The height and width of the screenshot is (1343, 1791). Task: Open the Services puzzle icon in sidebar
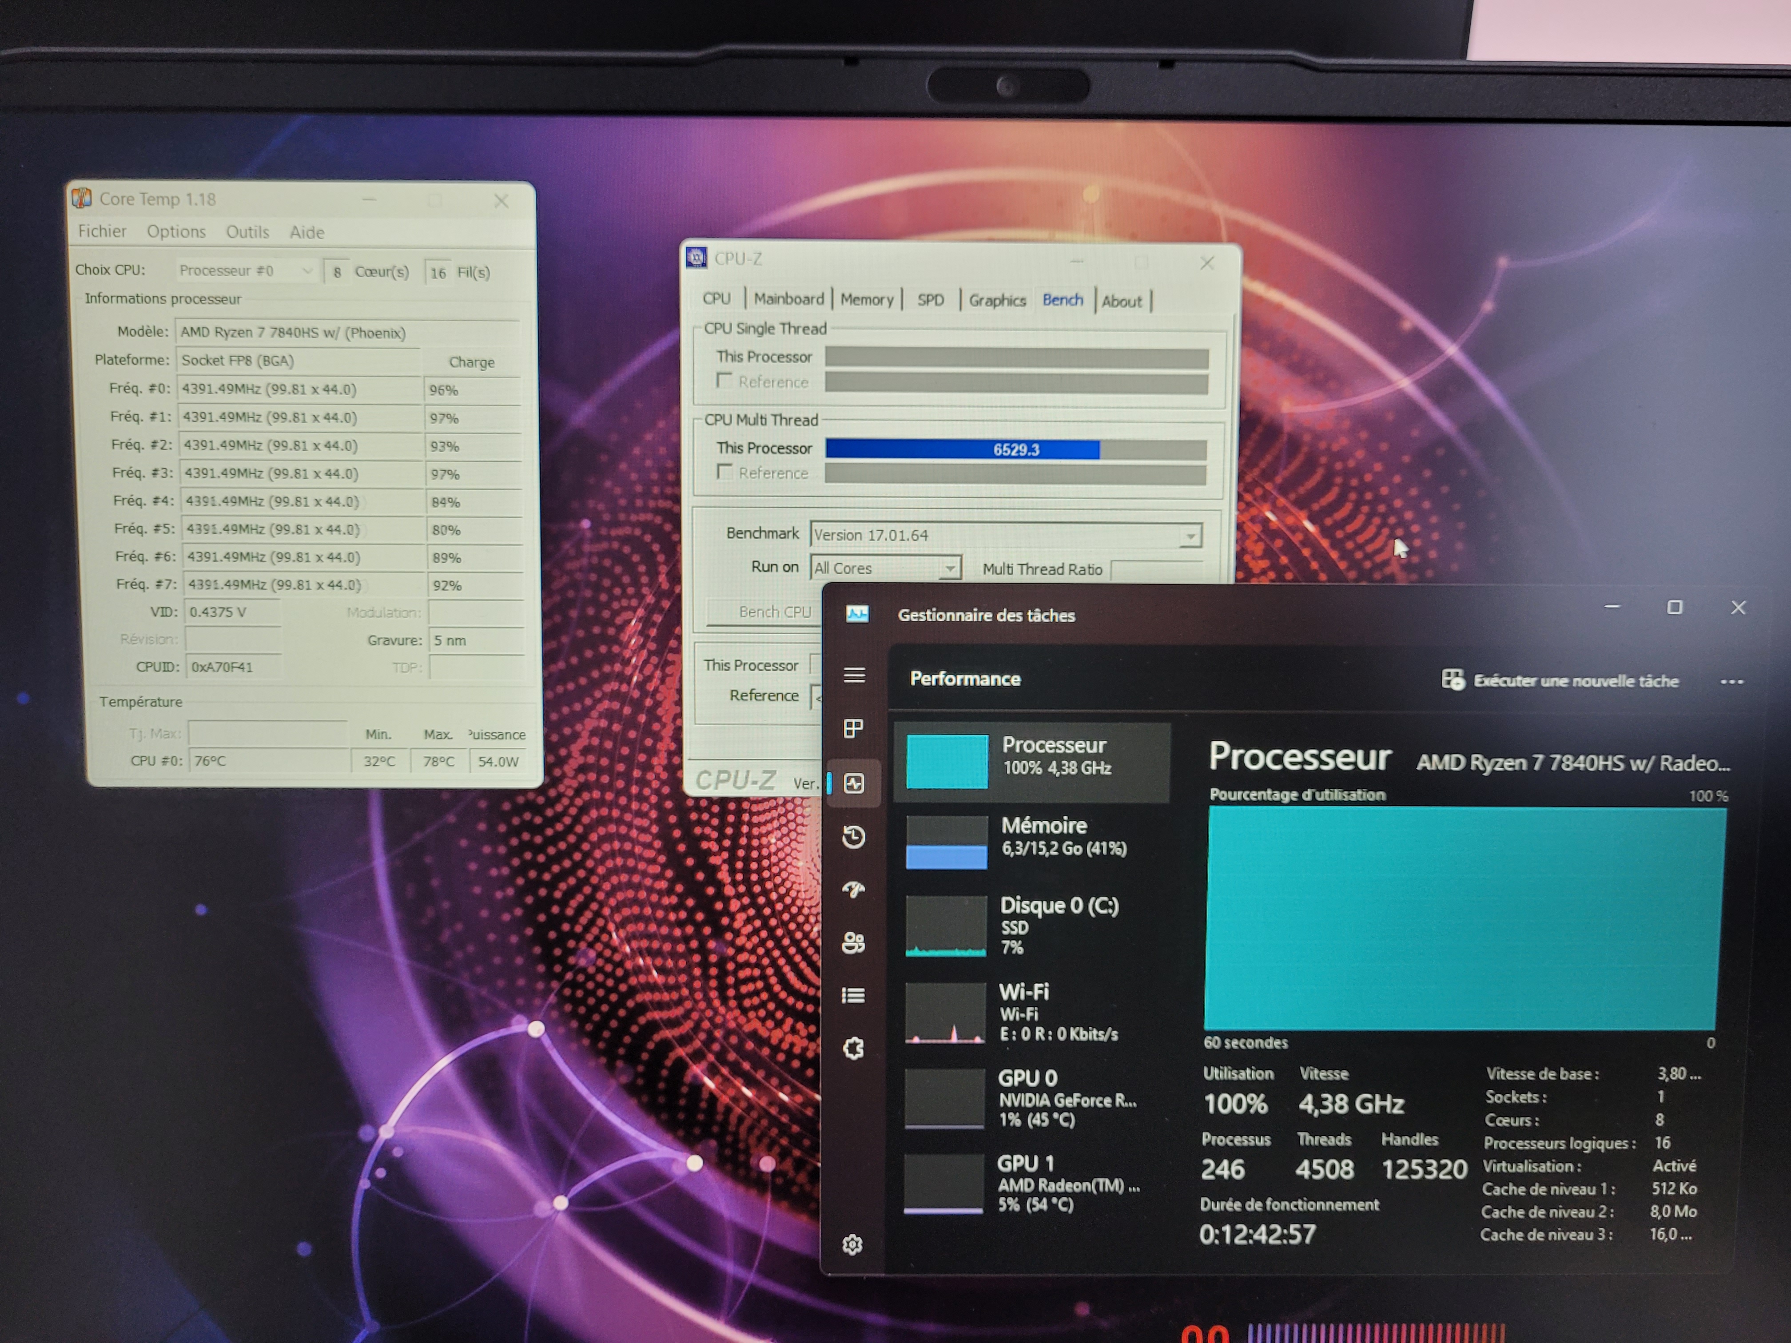click(x=853, y=1049)
